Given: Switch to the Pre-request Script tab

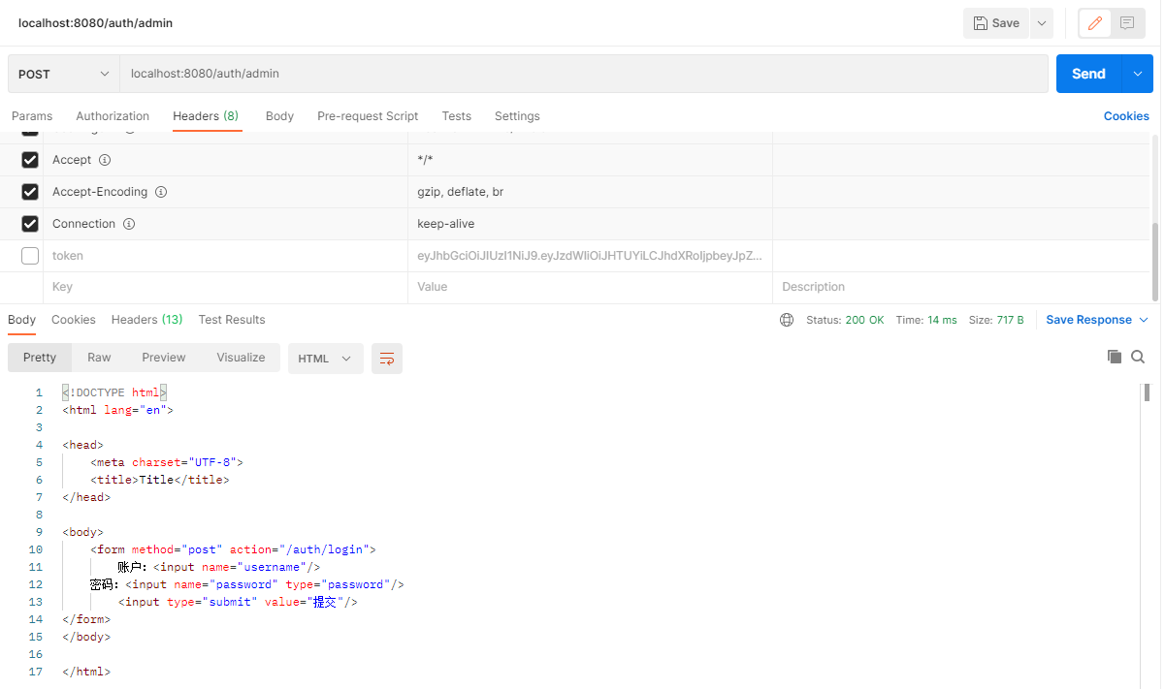Looking at the screenshot, I should (368, 116).
